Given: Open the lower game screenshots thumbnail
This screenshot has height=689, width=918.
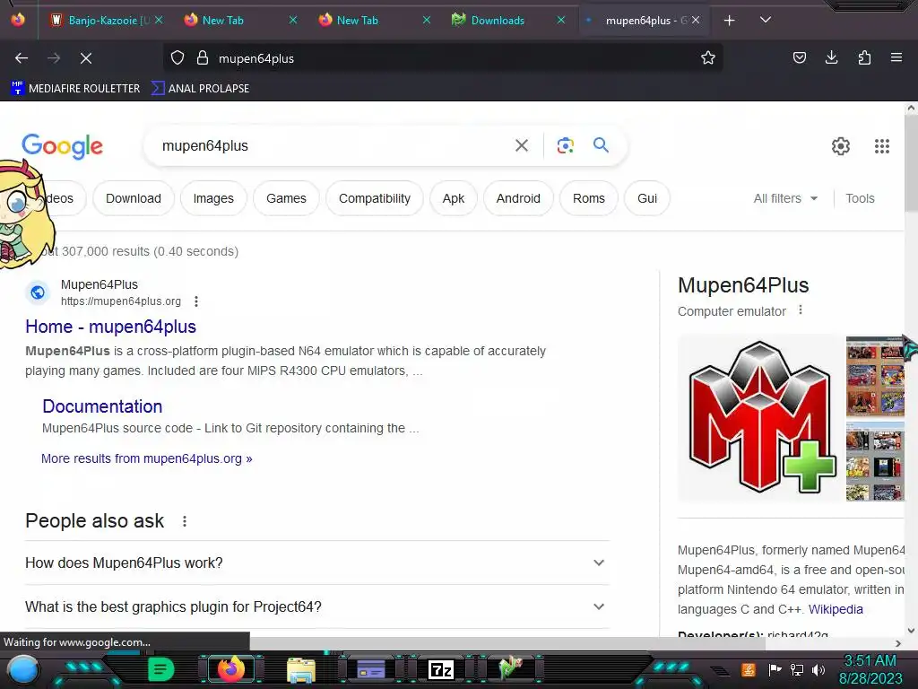Looking at the screenshot, I should pyautogui.click(x=875, y=461).
